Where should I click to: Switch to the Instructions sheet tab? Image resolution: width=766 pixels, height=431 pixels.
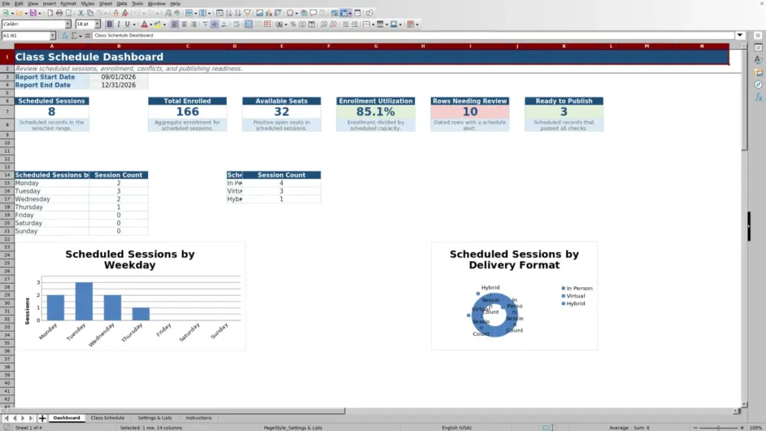pyautogui.click(x=198, y=418)
